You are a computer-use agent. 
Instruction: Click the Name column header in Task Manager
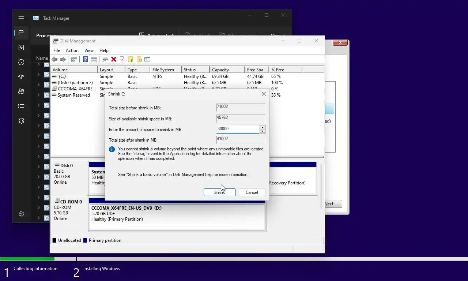coord(42,58)
